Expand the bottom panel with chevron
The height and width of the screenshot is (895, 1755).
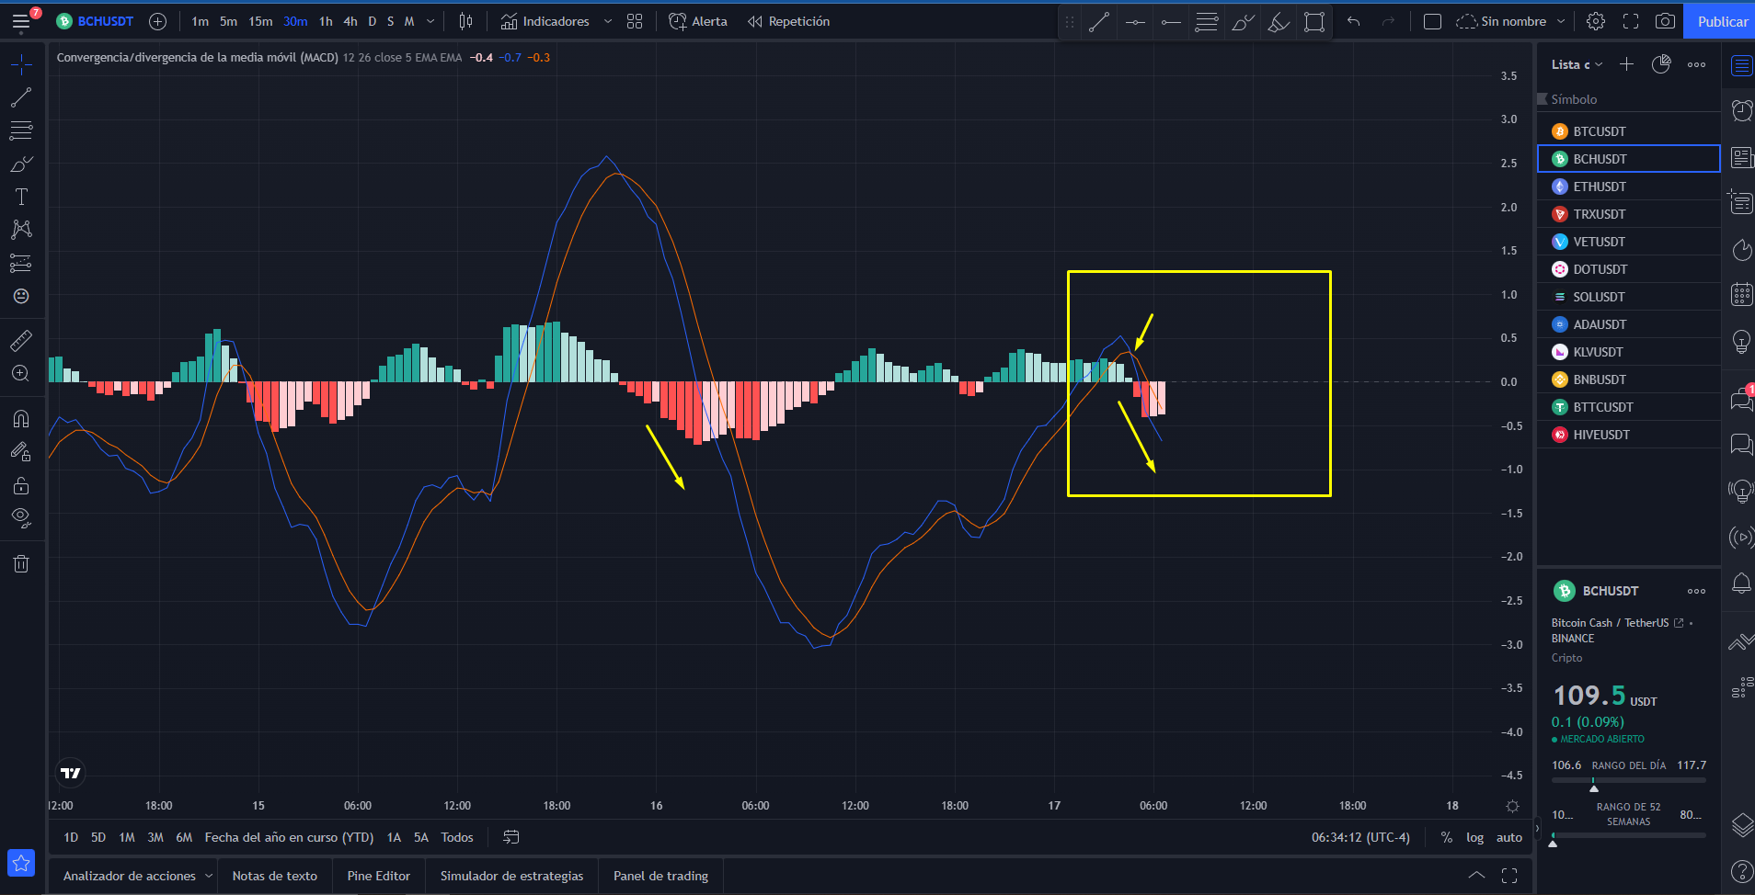[x=1476, y=876]
